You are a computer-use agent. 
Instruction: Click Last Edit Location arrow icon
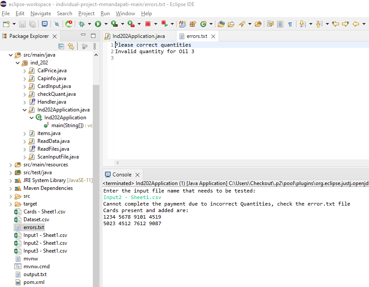click(335, 24)
